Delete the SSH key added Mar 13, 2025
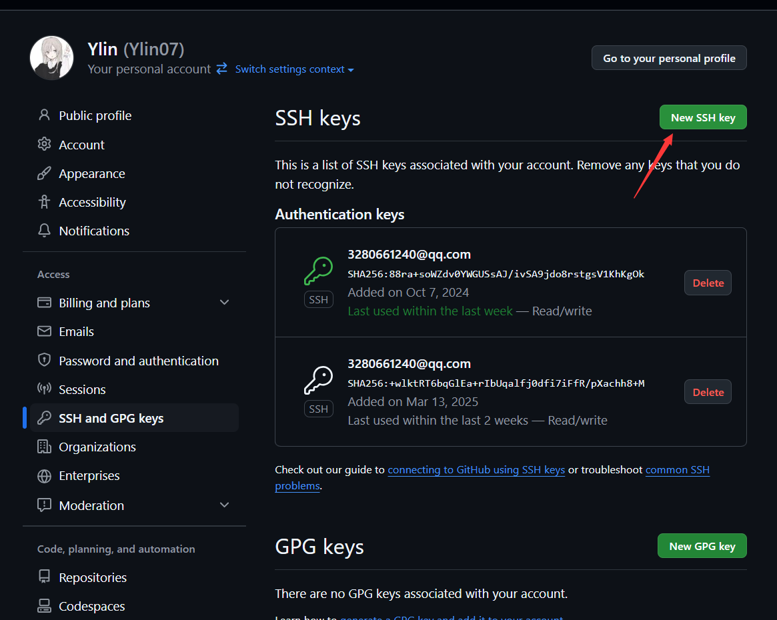 [x=708, y=392]
